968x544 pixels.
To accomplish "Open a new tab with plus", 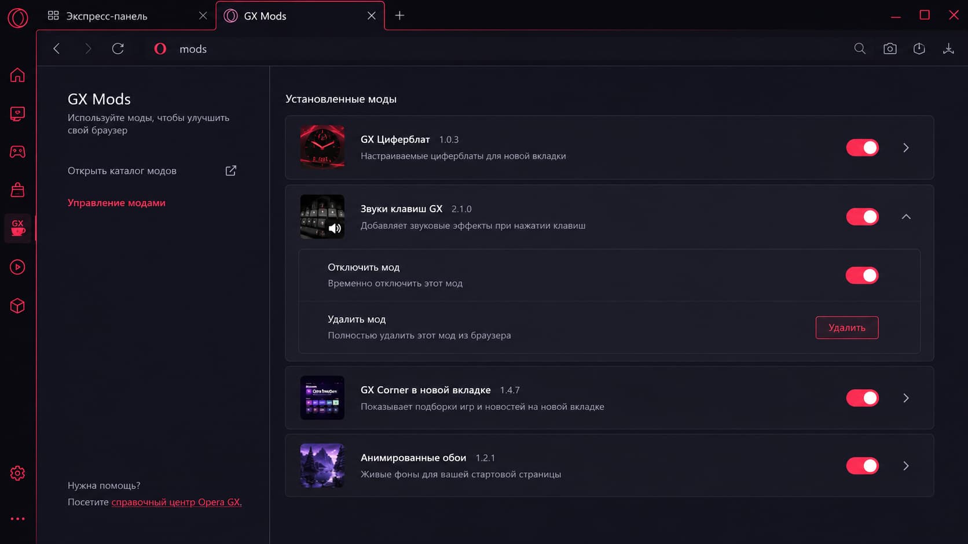I will pos(399,16).
